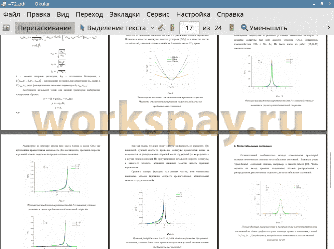Click the Okular app icon in the title bar
The width and height of the screenshot is (334, 249).
[4, 4]
